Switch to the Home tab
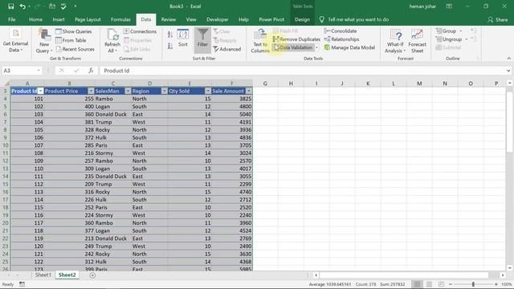This screenshot has height=289, width=514. [35, 19]
